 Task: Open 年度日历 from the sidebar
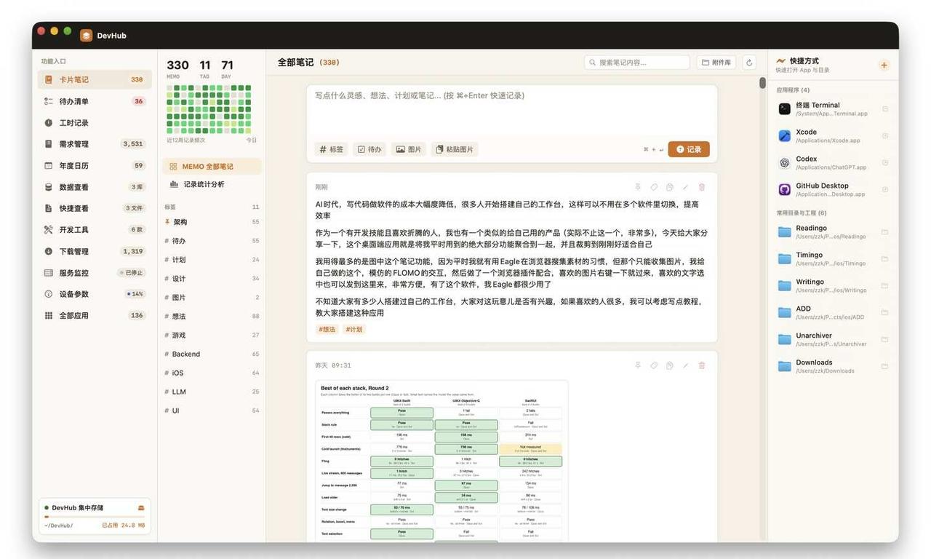(x=95, y=166)
